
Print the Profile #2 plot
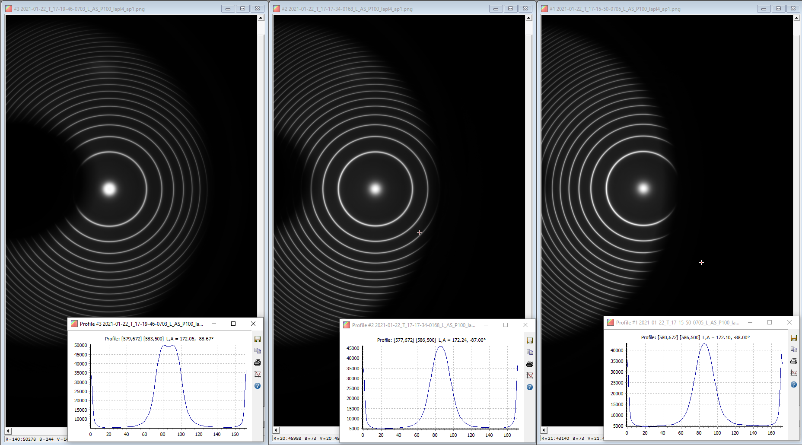[530, 364]
